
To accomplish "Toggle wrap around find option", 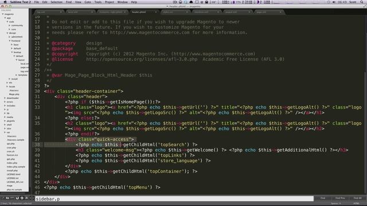I will [22, 198].
